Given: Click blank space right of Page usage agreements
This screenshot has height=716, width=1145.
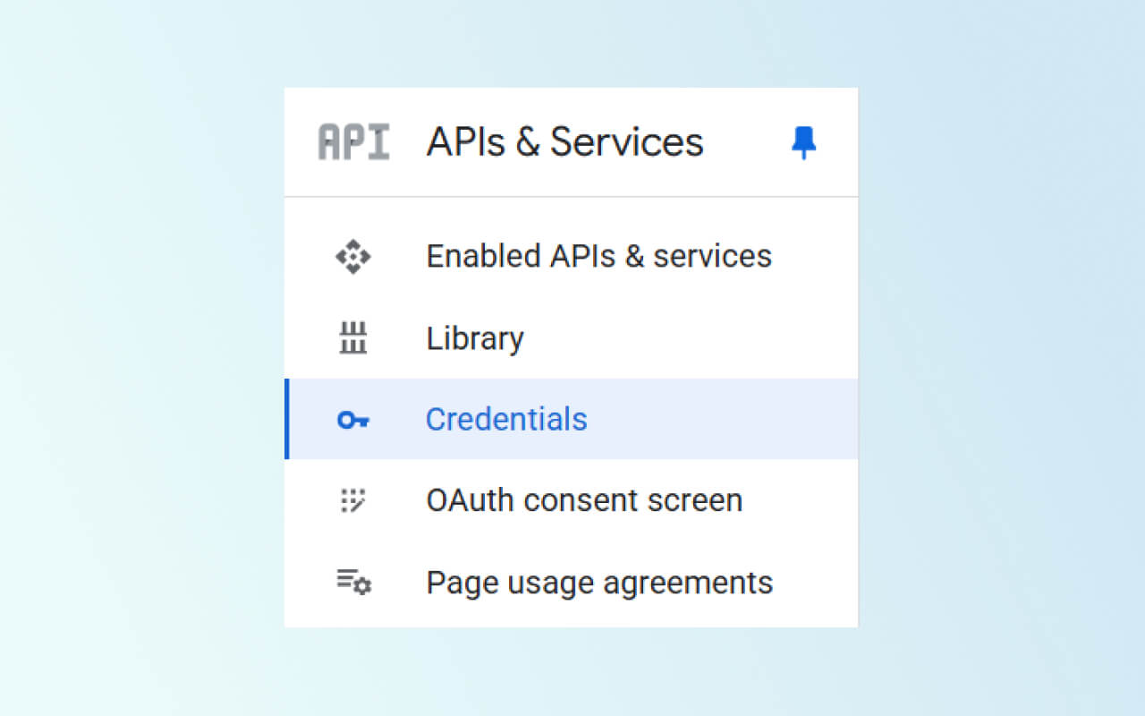Looking at the screenshot, I should pos(816,583).
